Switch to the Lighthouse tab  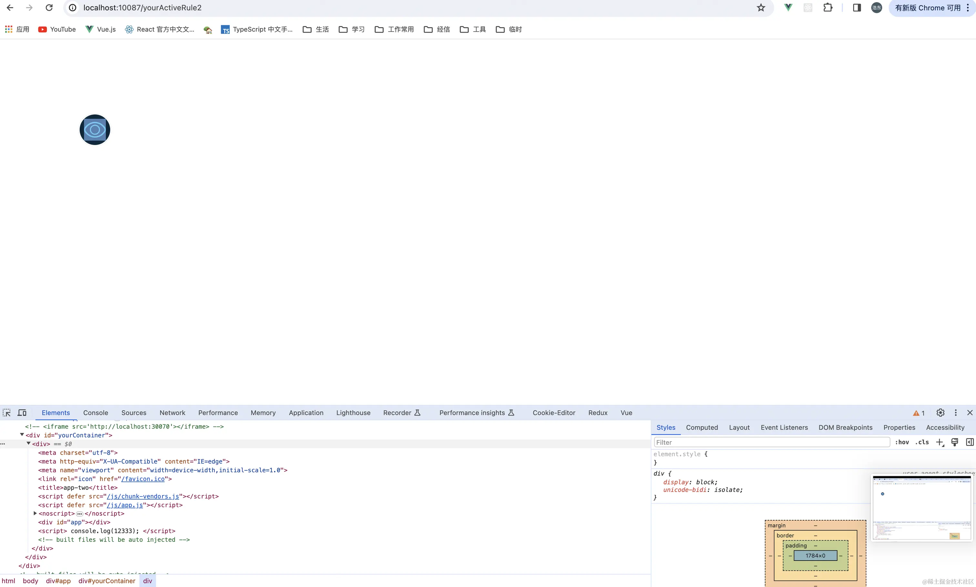pyautogui.click(x=353, y=413)
